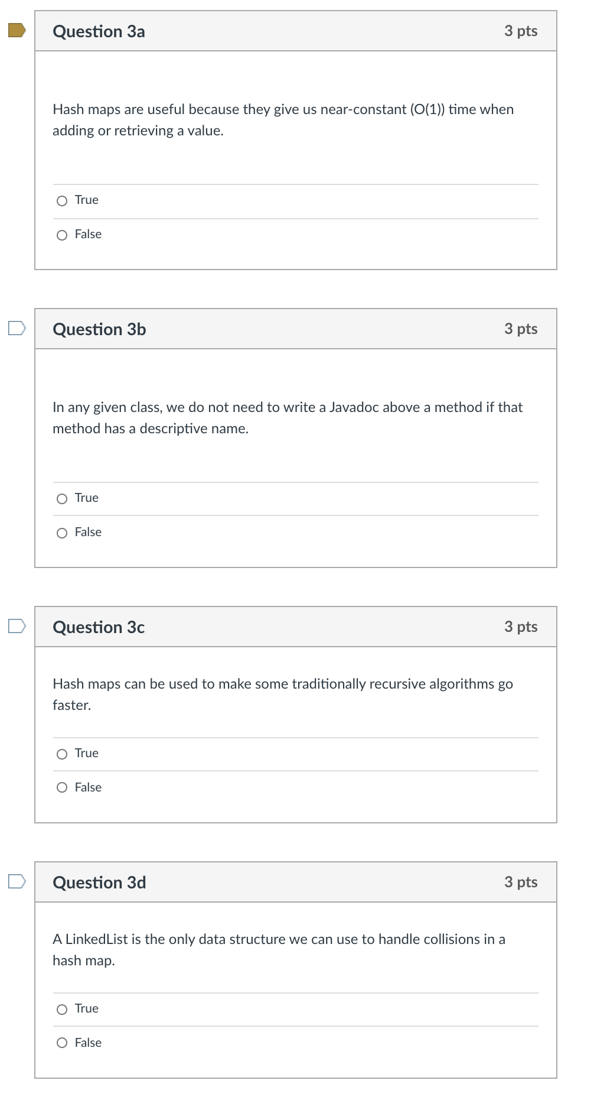Click the Question 3c header title

click(x=99, y=627)
